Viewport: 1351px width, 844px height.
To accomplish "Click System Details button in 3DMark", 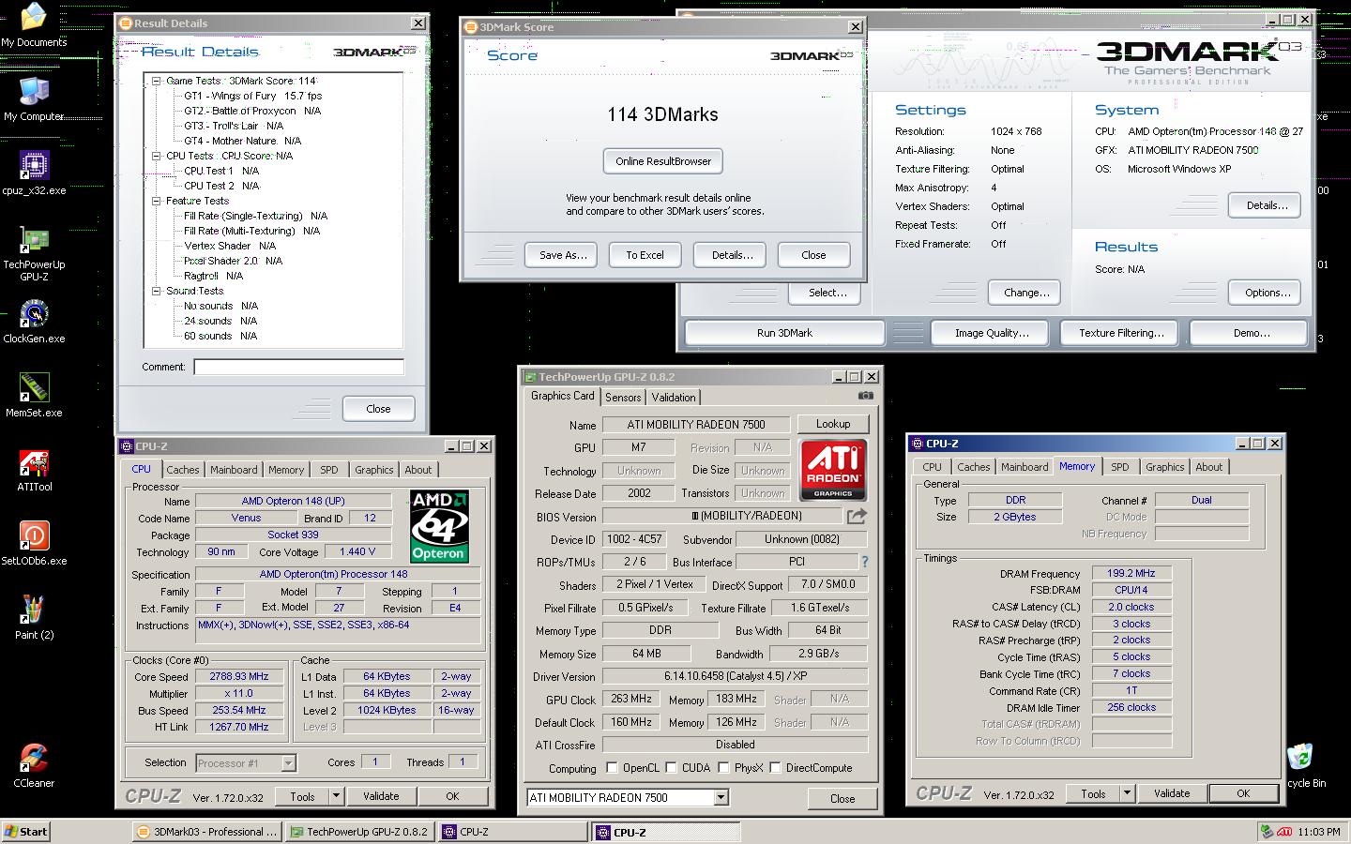I will (x=1267, y=205).
